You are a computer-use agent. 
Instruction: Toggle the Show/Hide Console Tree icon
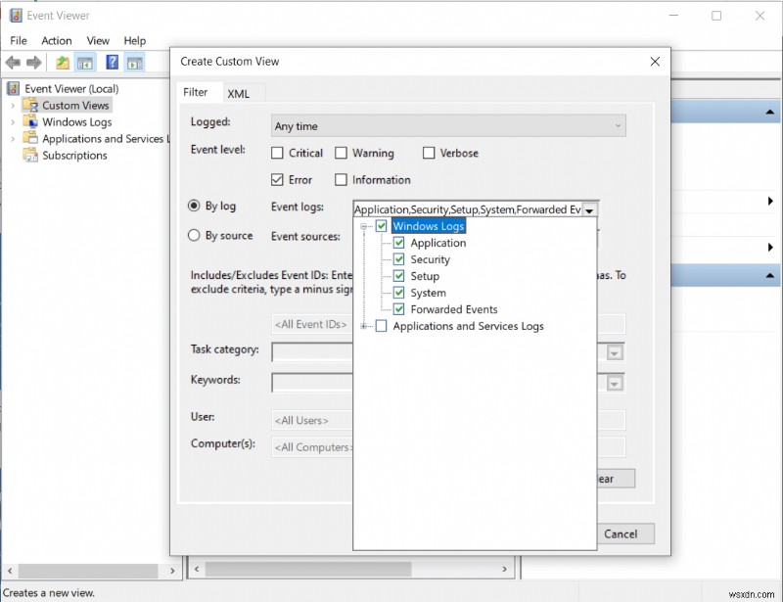85,63
